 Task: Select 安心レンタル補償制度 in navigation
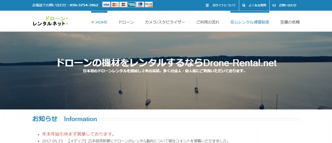250,22
